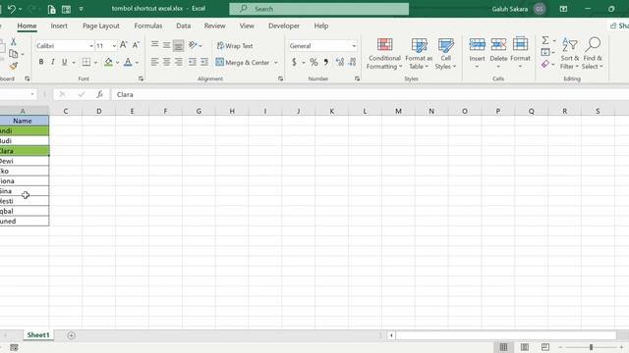The image size is (629, 353).
Task: Switch to Page Layout tab
Action: [101, 25]
